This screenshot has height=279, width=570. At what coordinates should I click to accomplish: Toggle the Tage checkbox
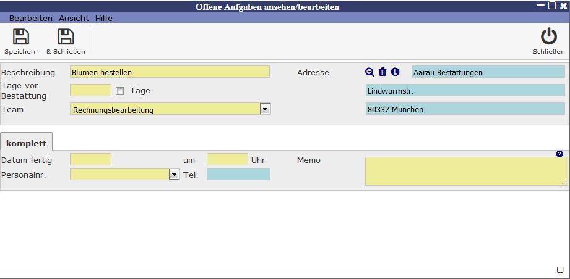pyautogui.click(x=120, y=91)
